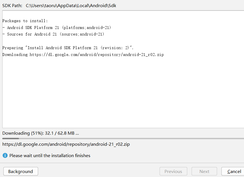This screenshot has height=177, width=244.
Task: Click the Downloading 51% status label
Action: (x=41, y=133)
